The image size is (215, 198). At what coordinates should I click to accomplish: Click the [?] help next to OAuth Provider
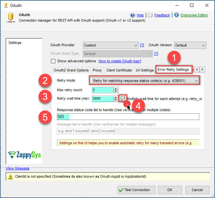[142, 45]
